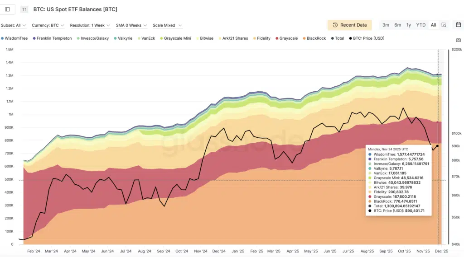Click the T1 tier badge
464x257 pixels.
[x=24, y=9]
